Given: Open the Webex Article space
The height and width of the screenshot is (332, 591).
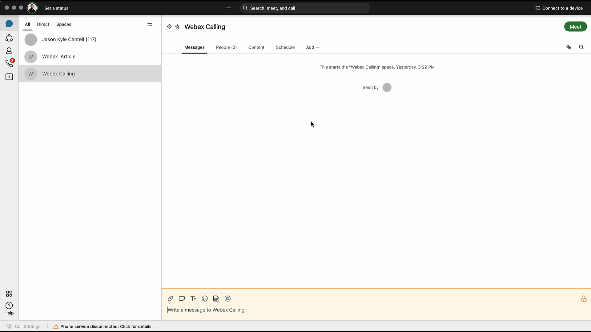Looking at the screenshot, I should point(90,57).
